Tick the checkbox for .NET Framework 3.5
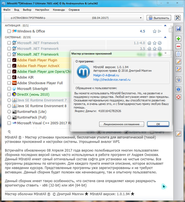The image size is (185, 202). coord(9,49)
